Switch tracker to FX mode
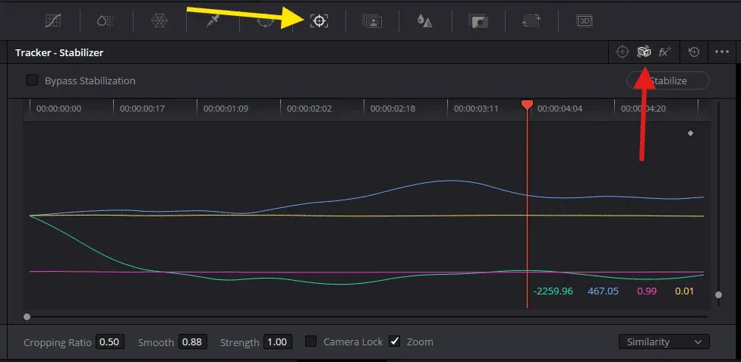741x362 pixels. click(665, 52)
